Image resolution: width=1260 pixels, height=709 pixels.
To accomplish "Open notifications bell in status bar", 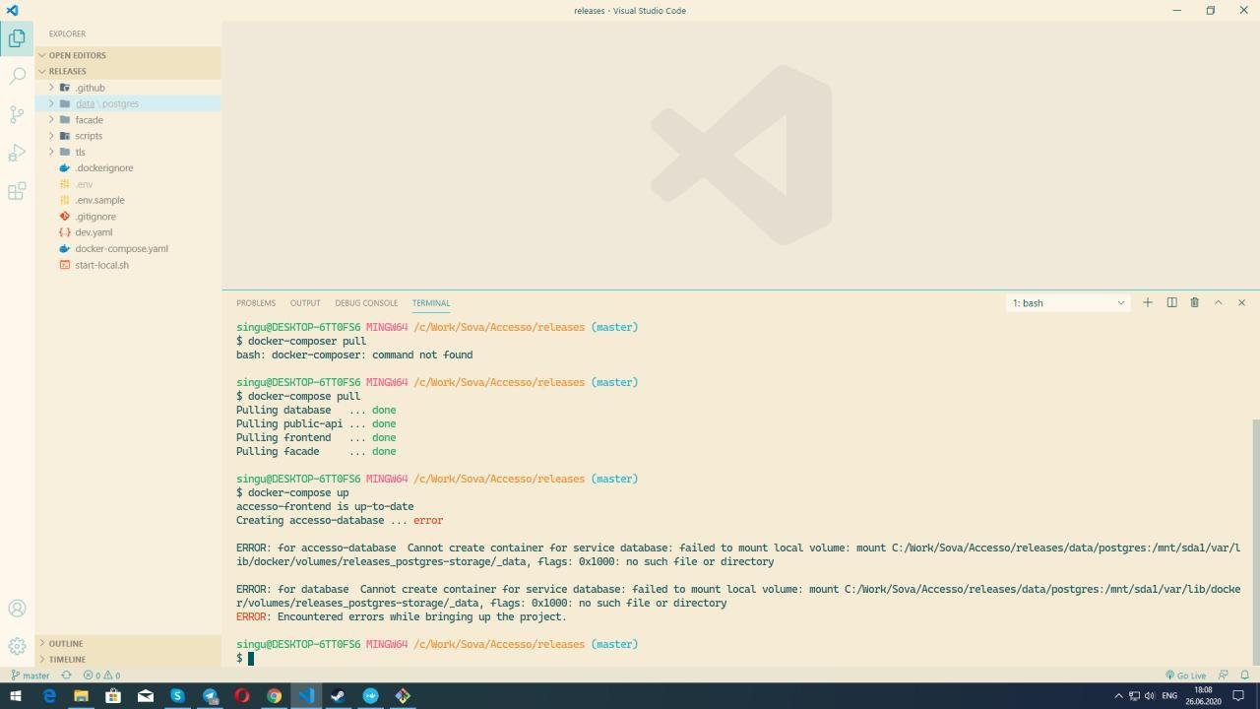I will pyautogui.click(x=1245, y=676).
